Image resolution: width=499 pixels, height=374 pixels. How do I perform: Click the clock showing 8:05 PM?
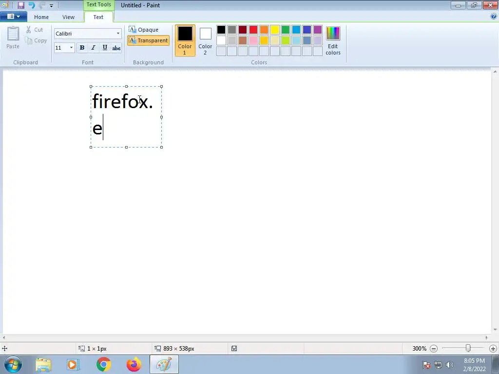[x=474, y=361]
